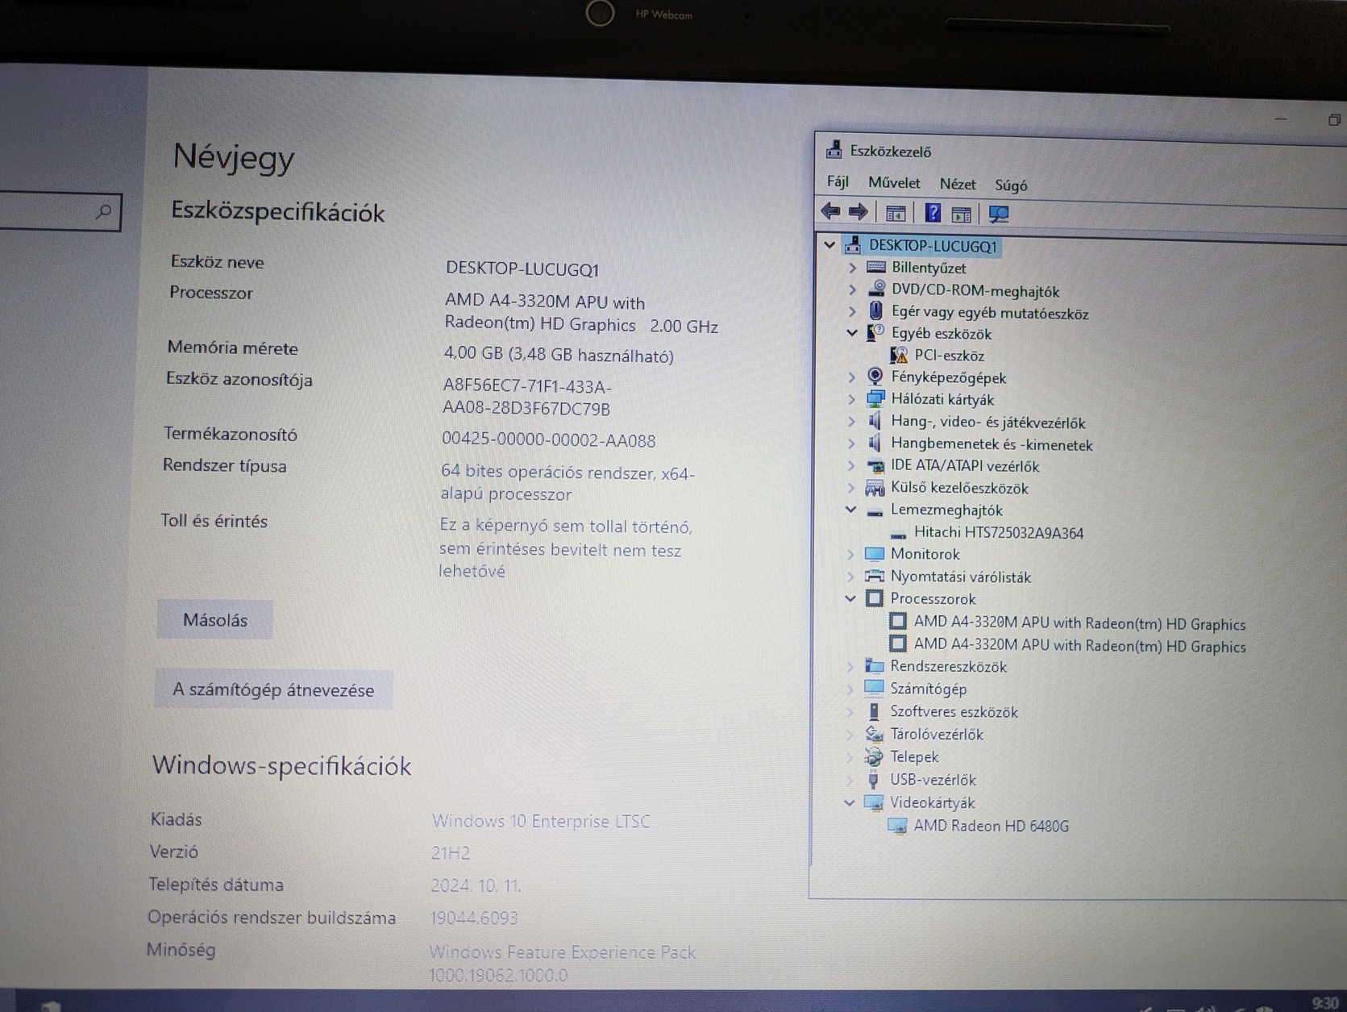Click the network icon beside Hálózati kártyák

pos(875,398)
